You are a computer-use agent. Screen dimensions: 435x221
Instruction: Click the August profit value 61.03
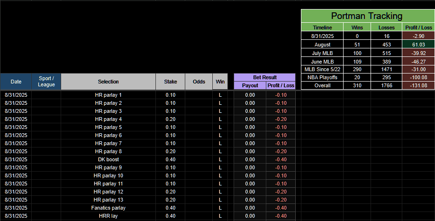pos(418,45)
